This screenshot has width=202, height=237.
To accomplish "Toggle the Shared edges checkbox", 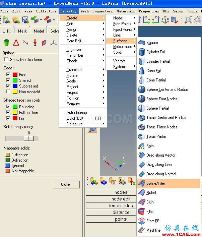I will pyautogui.click(x=8, y=80).
